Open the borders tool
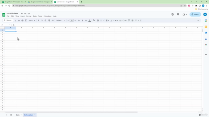The width and height of the screenshot is (209, 117). 98,20
